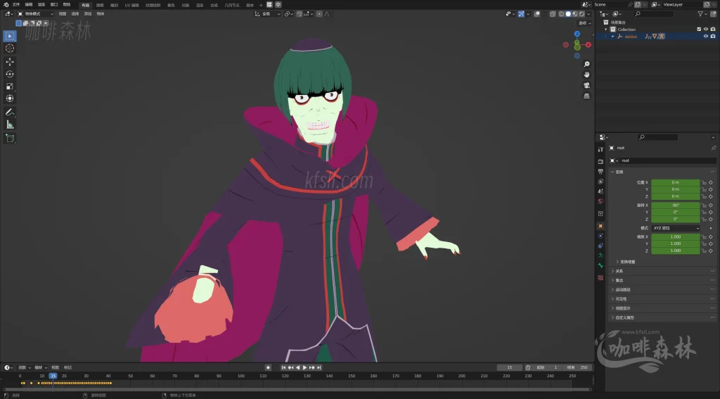
Task: Expand the 关系 panel
Action: [x=661, y=271]
